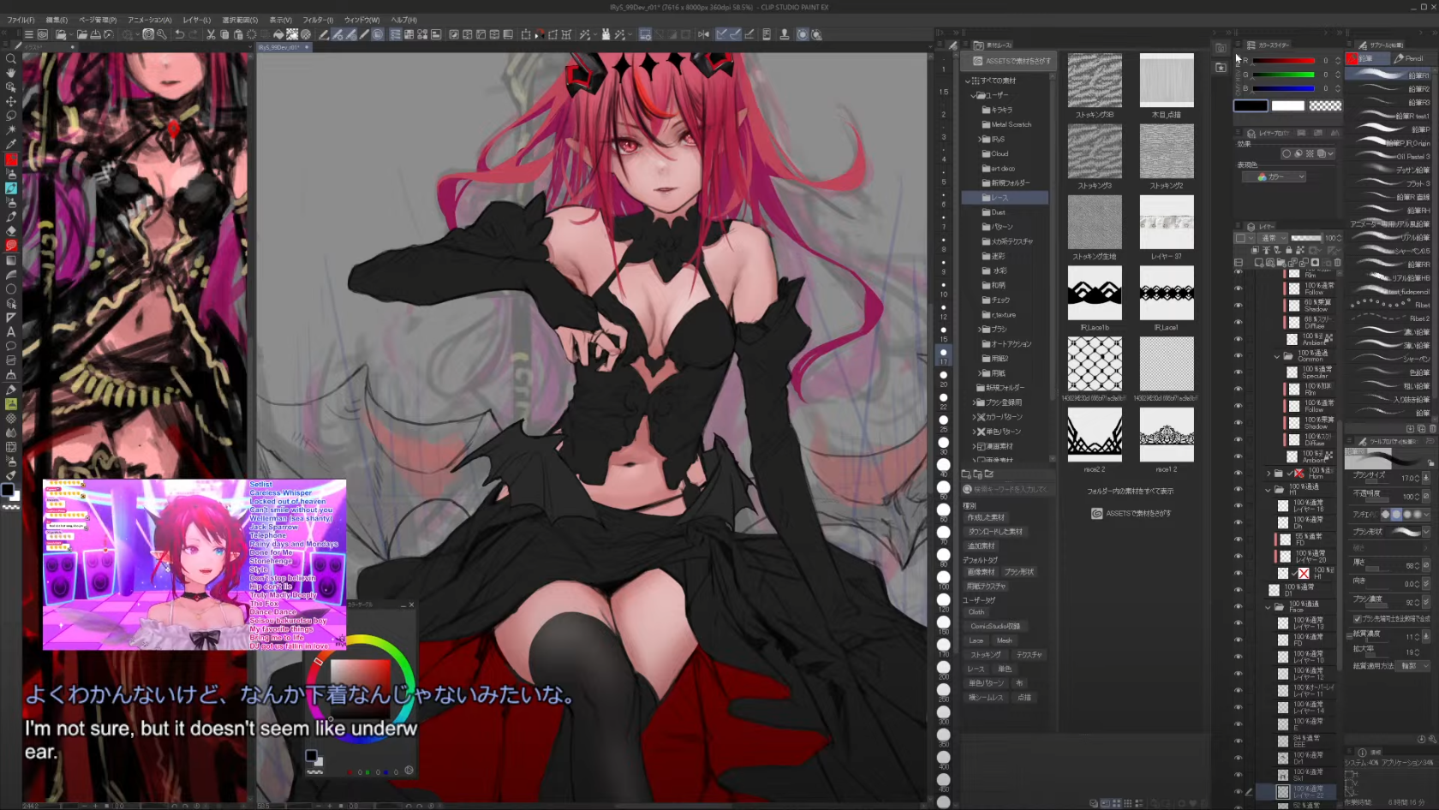Open the Clip Studio spiral icon

coord(42,34)
